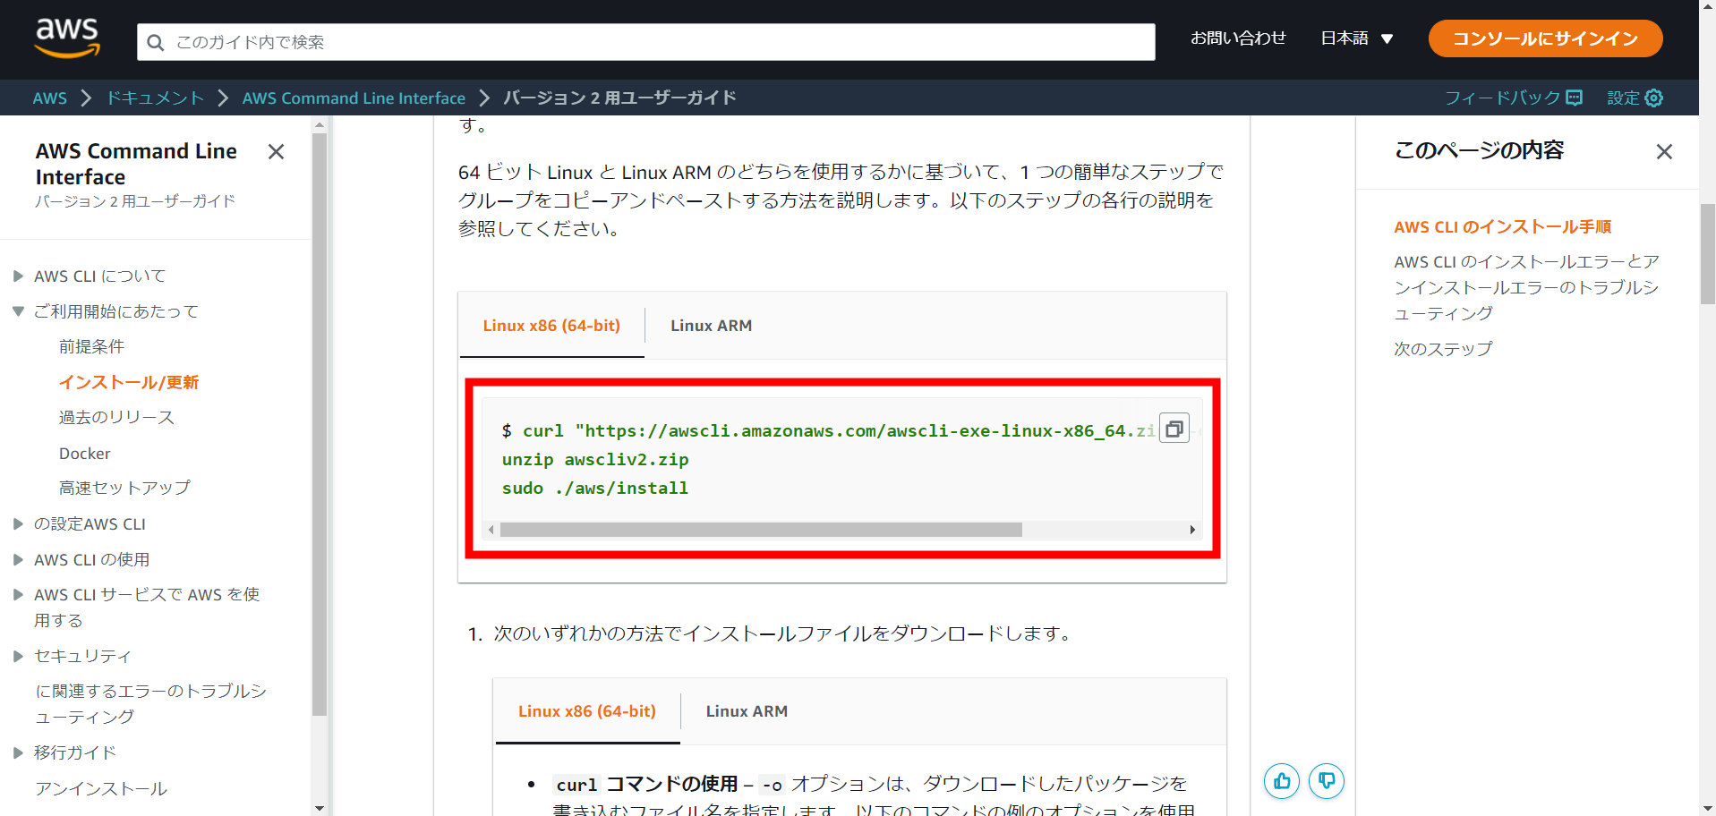Screen dimensions: 1716x816
Task: Open the AWS Command Line Interface breadcrumb link
Action: pos(354,98)
